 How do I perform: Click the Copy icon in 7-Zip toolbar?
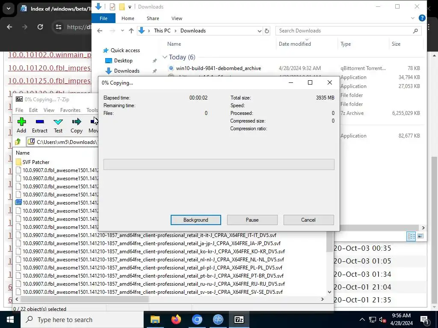point(77,125)
